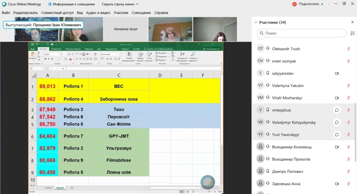357x194 pixels.
Task: Click Vitalii Mocharskyi's video camera icon
Action: point(337,98)
